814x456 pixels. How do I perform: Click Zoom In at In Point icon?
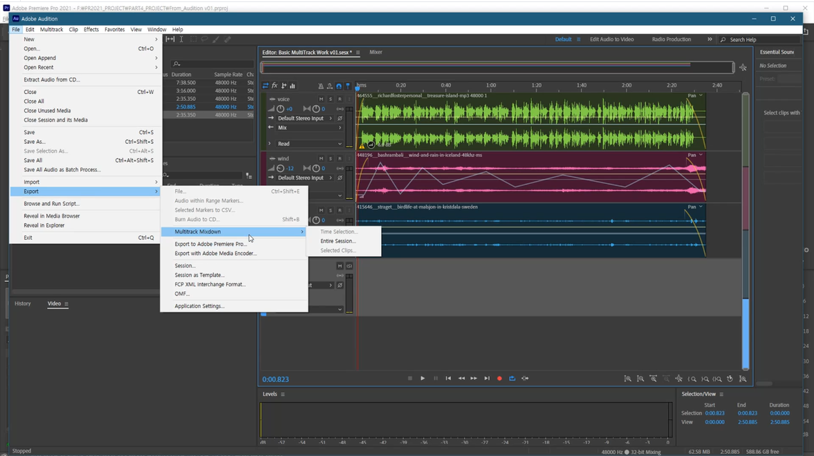692,379
